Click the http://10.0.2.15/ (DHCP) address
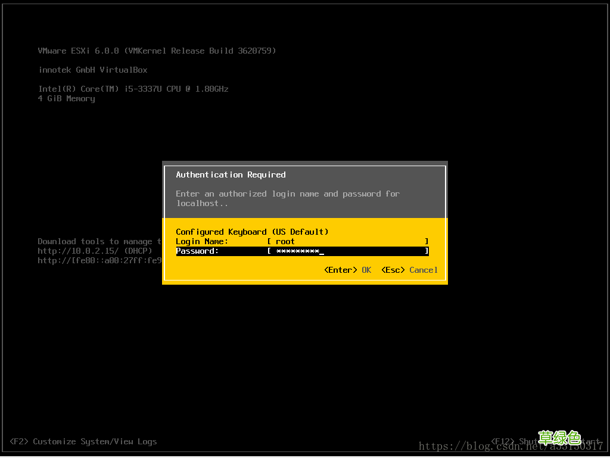 pos(95,251)
